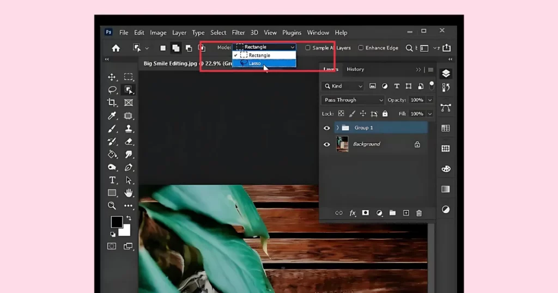Screen dimensions: 558x293
Task: Select the Path Selection tool
Action: click(128, 180)
